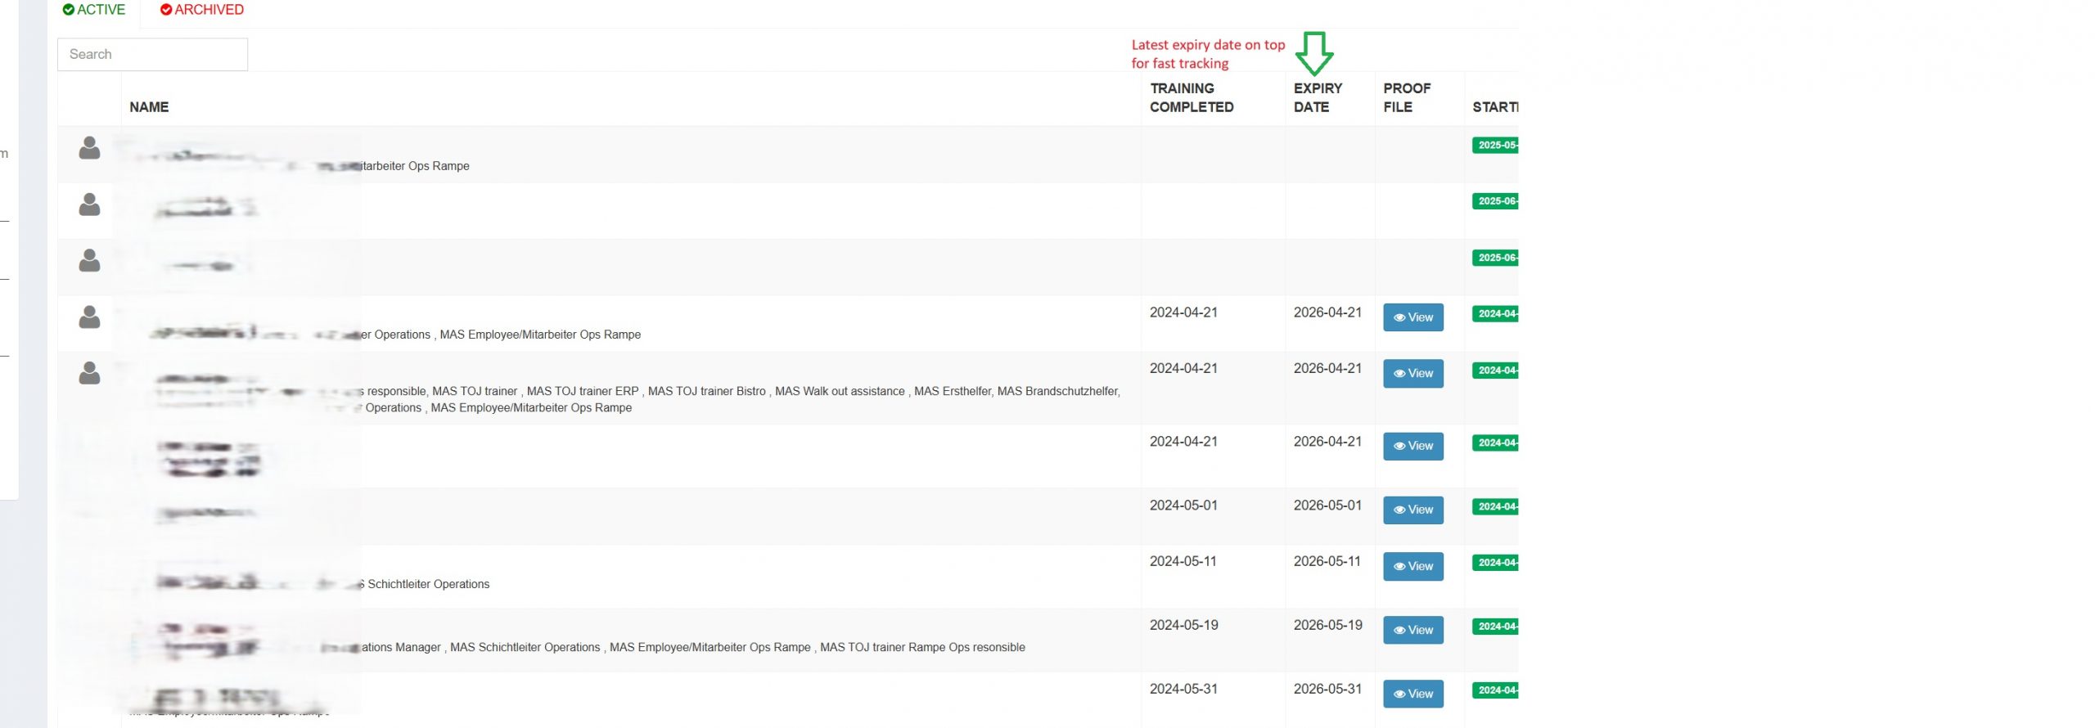Click the user avatar icon in the second row
The width and height of the screenshot is (2095, 728).
(89, 204)
